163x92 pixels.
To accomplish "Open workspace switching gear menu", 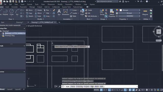I will tap(147, 90).
